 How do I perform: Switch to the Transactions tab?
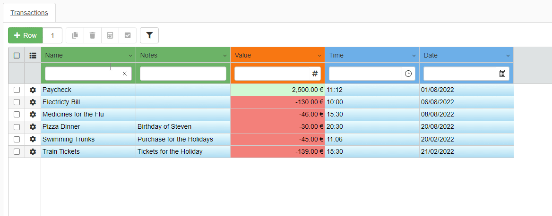pyautogui.click(x=29, y=13)
